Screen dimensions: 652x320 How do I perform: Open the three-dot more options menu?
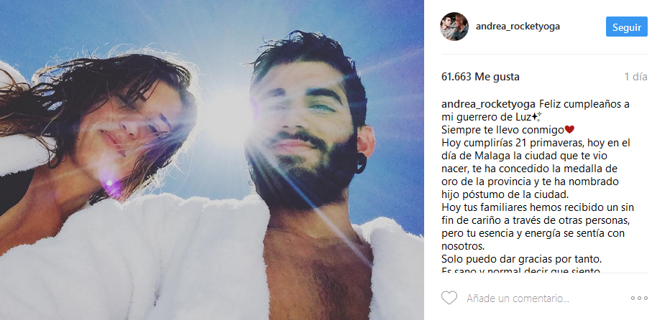[639, 298]
